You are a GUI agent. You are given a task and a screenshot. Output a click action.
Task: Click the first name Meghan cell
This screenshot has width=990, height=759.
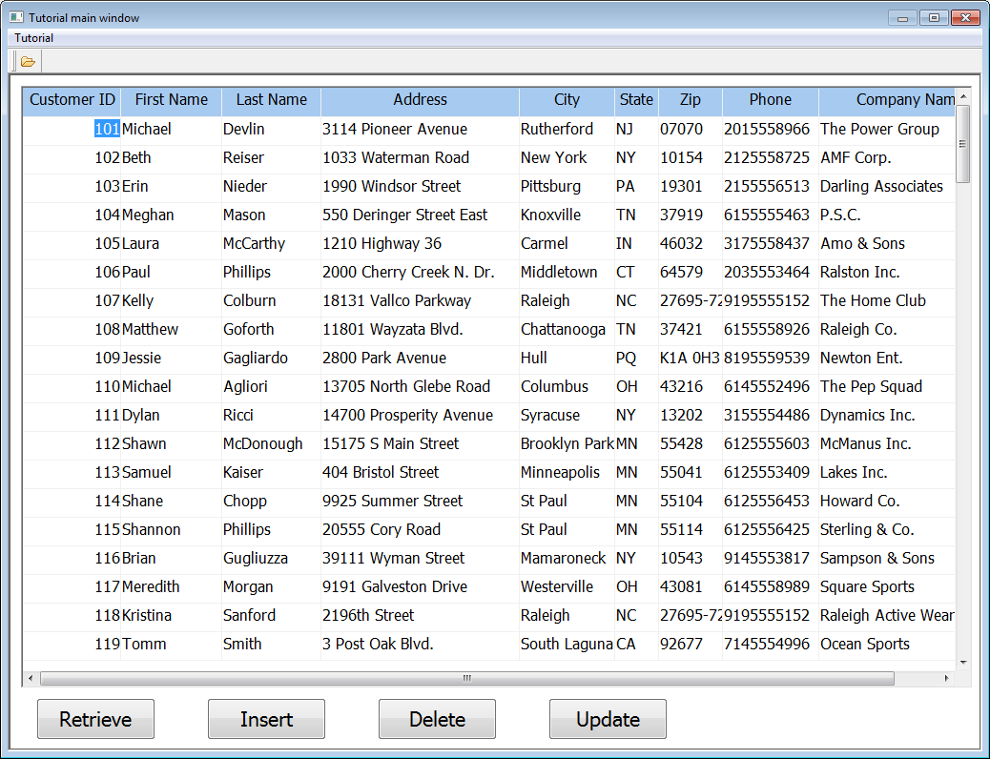tap(150, 215)
